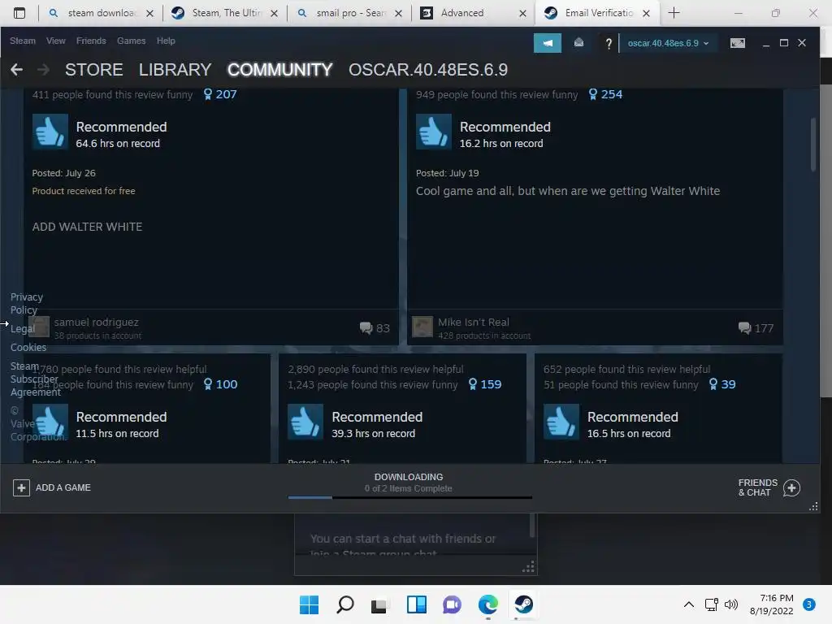Click the volume icon in system tray
Screen dimensions: 832x624
click(x=731, y=604)
